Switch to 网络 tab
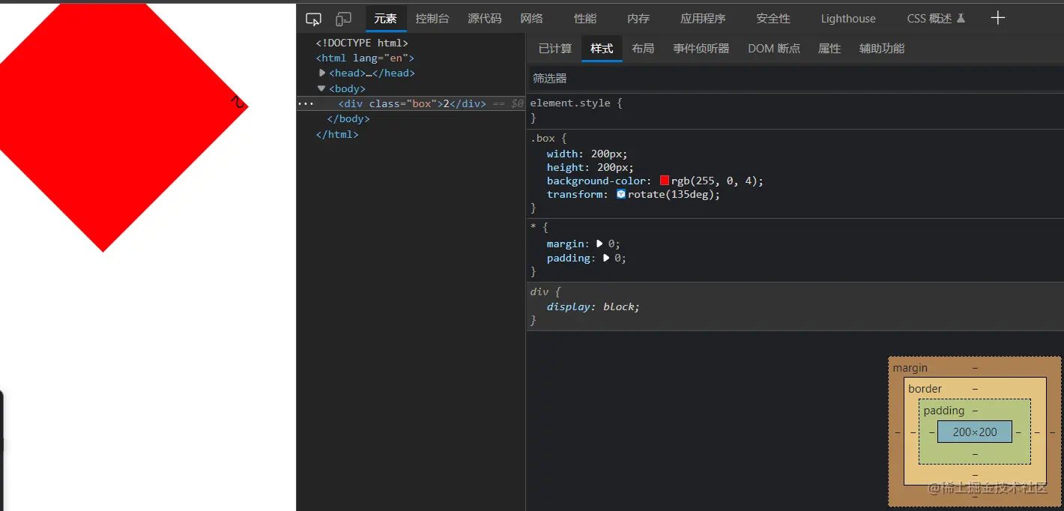Screen dimensions: 1064x511 click(x=532, y=19)
